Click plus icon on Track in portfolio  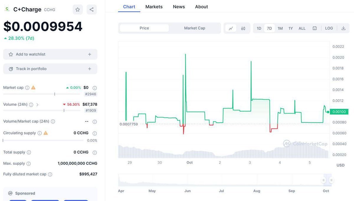pyautogui.click(x=90, y=69)
